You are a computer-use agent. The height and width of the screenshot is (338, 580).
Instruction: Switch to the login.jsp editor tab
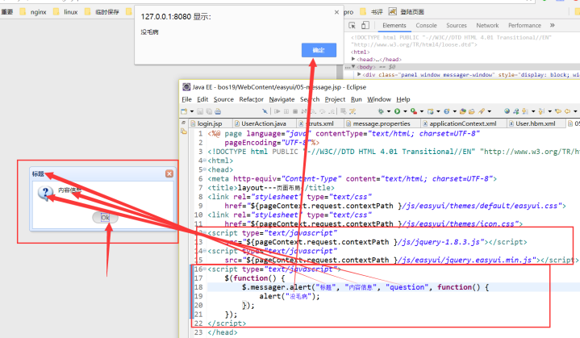click(210, 123)
